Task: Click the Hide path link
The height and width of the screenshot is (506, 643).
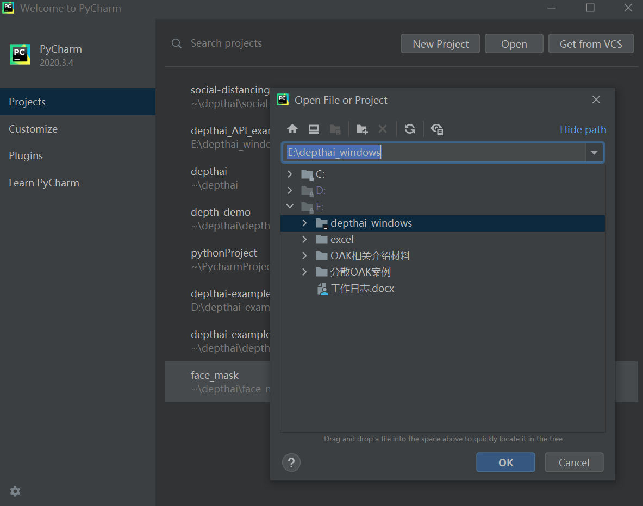Action: 583,129
